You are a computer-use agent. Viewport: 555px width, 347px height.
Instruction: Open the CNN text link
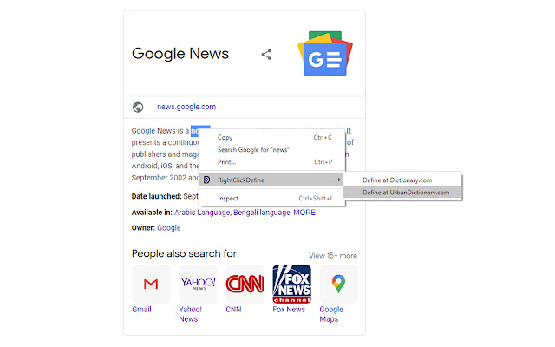coord(233,310)
